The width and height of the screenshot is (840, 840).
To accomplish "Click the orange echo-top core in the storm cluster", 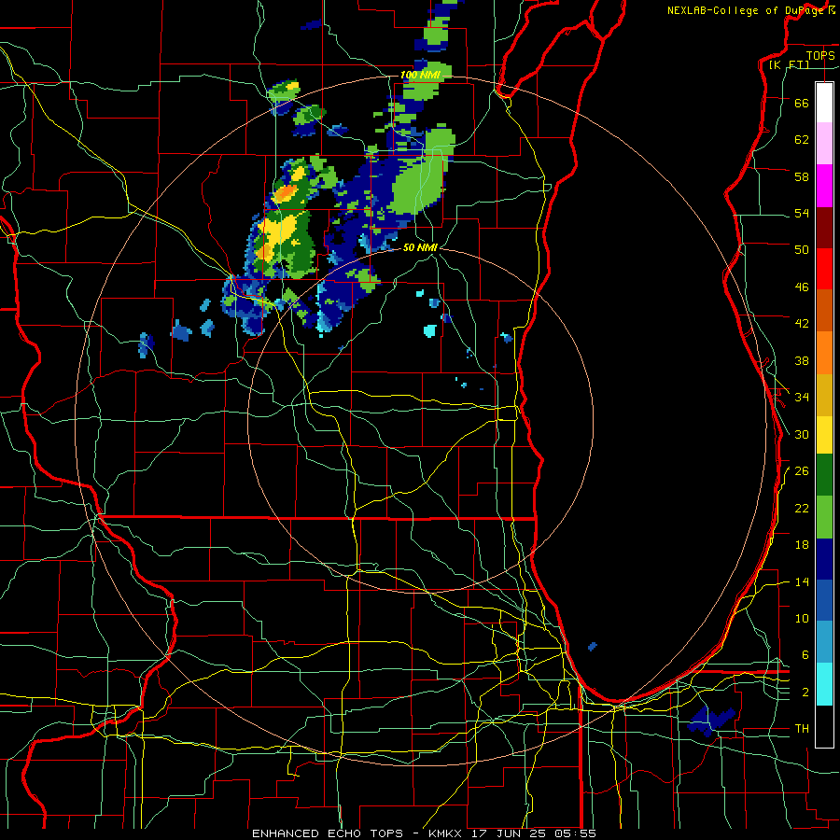I will click(286, 191).
